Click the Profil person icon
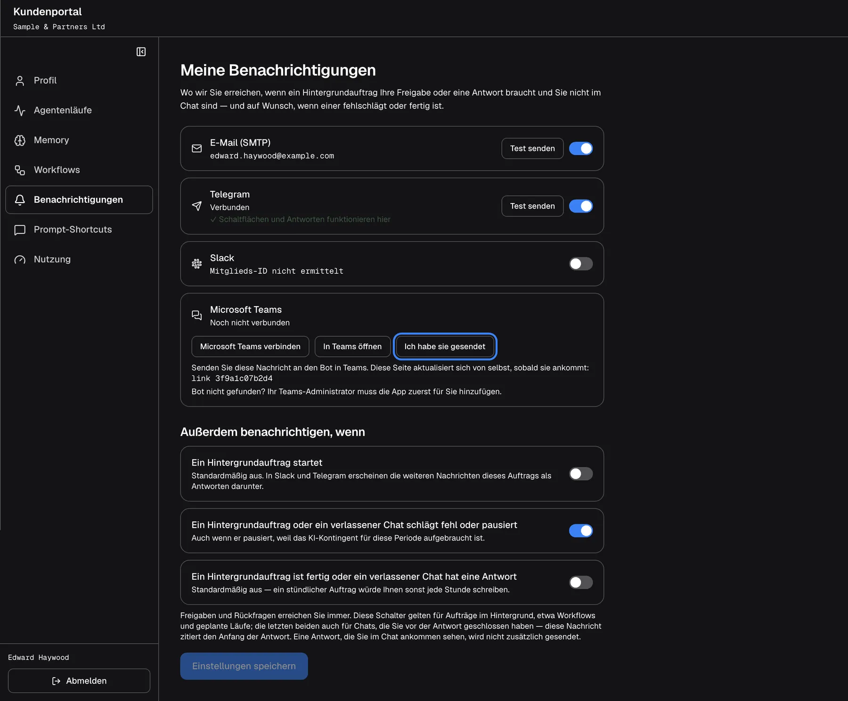Image resolution: width=848 pixels, height=701 pixels. (20, 81)
